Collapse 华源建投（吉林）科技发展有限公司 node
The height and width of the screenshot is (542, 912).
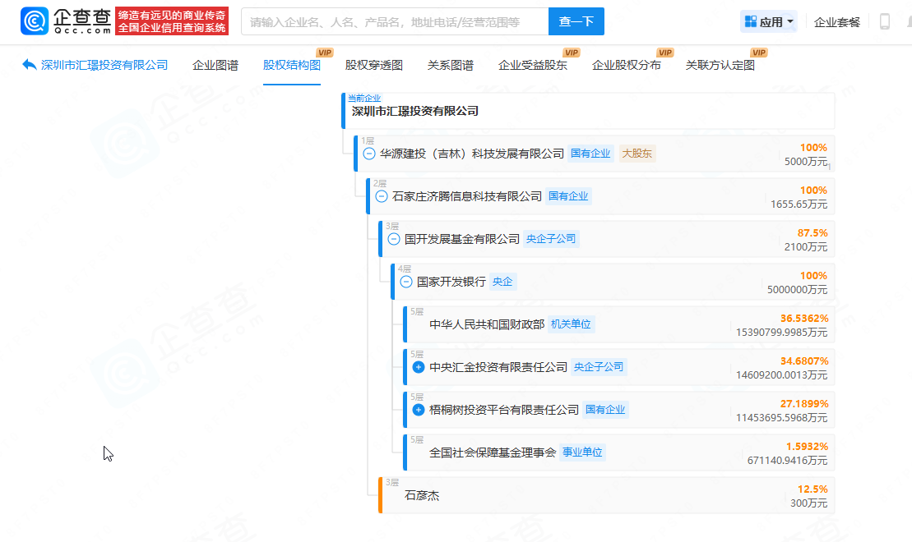[x=368, y=154]
